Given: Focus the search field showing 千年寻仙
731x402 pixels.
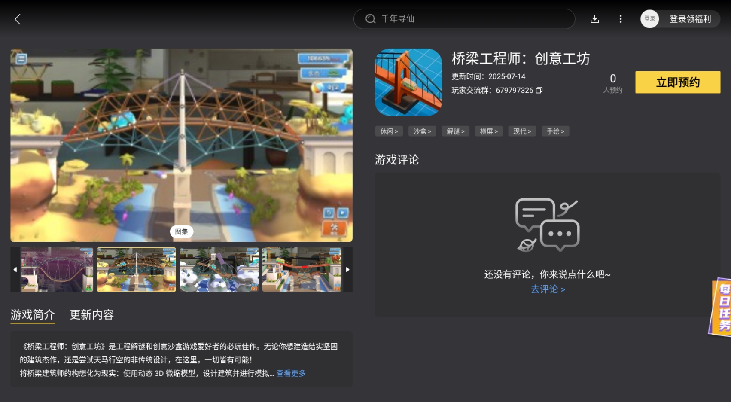Looking at the screenshot, I should click(x=464, y=19).
